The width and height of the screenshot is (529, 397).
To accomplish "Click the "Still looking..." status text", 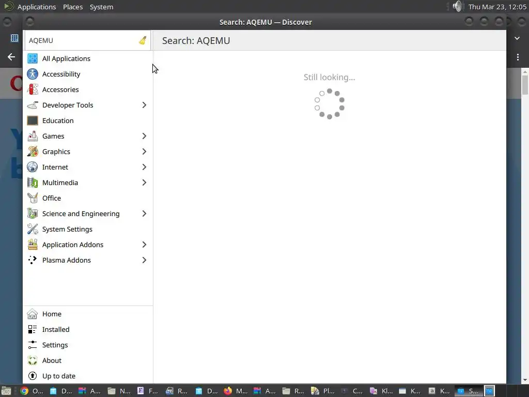I will point(329,78).
